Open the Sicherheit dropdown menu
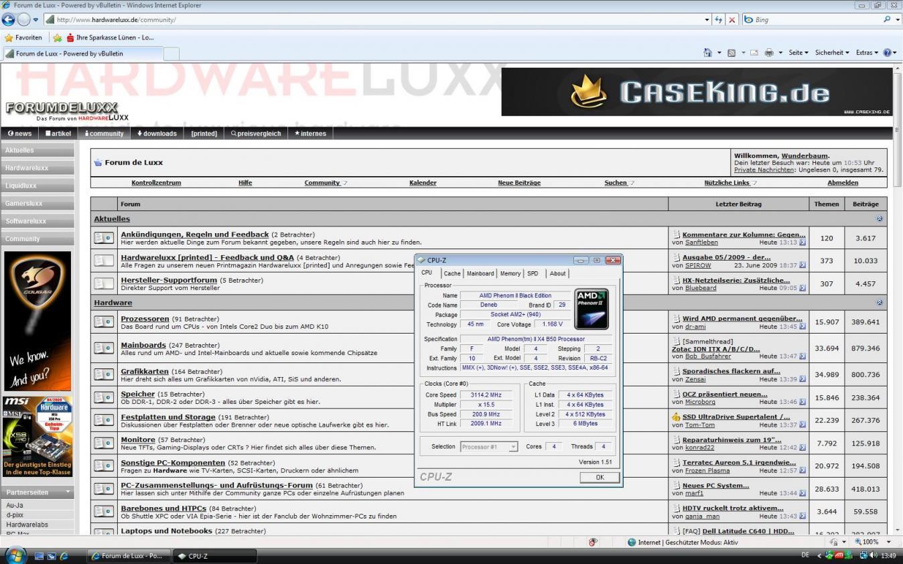 click(832, 52)
